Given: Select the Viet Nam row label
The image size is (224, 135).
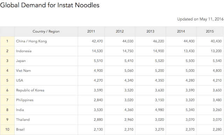Looking at the screenshot, I should [23, 70].
